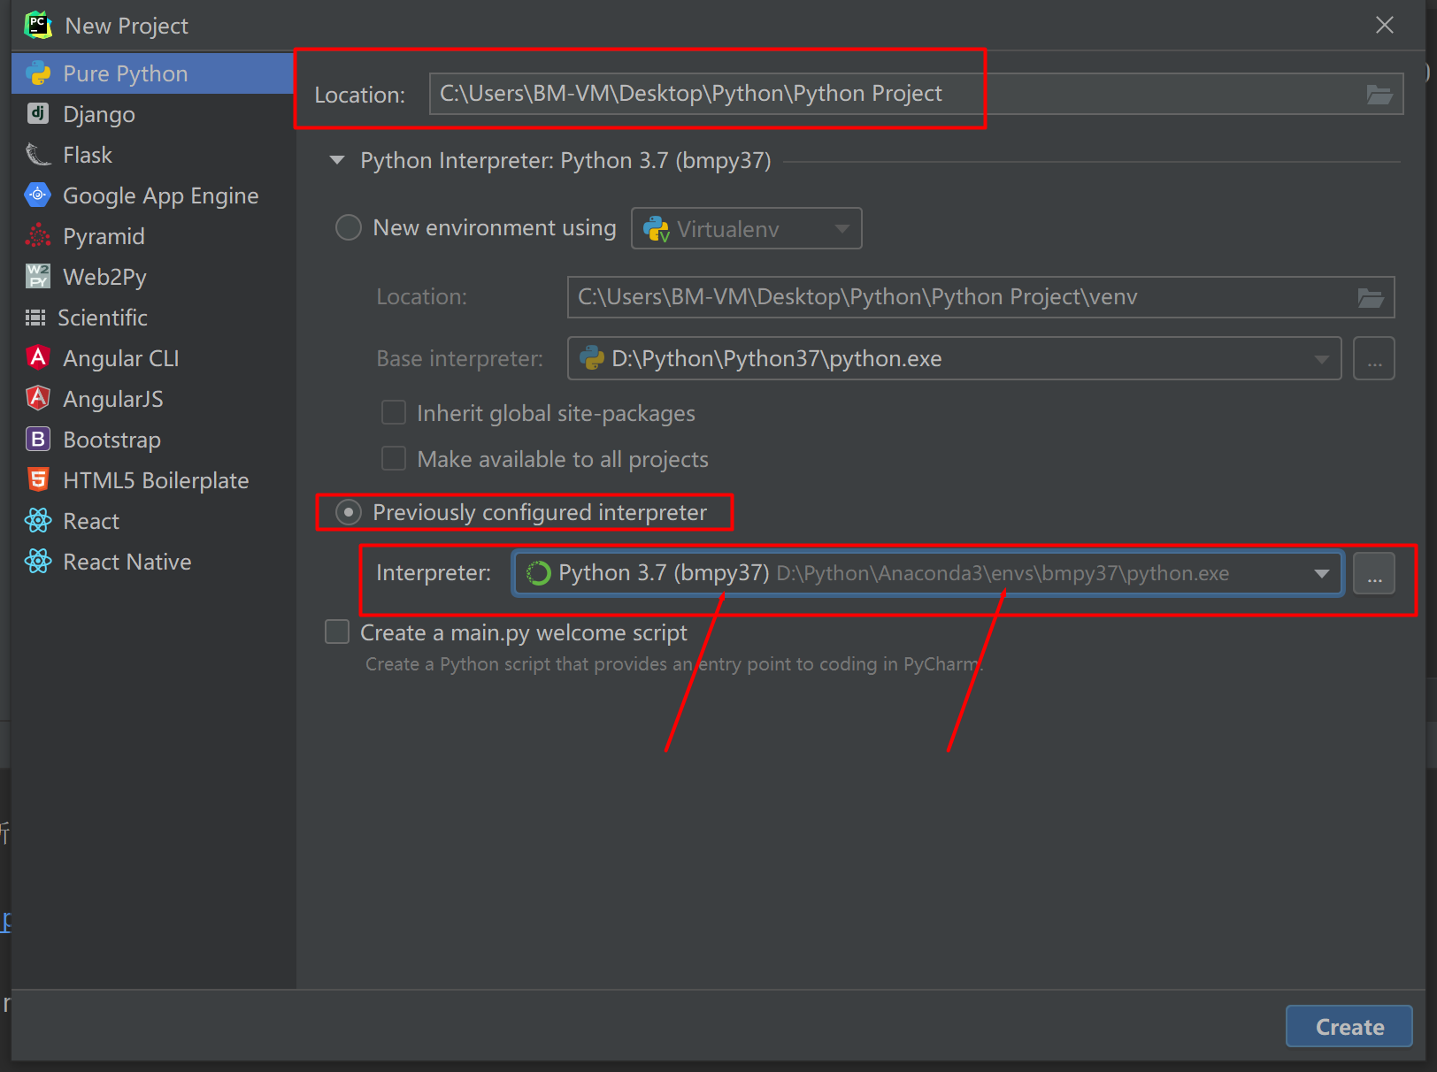This screenshot has width=1437, height=1072.
Task: Click the Pure Python snake icon
Action: point(38,73)
